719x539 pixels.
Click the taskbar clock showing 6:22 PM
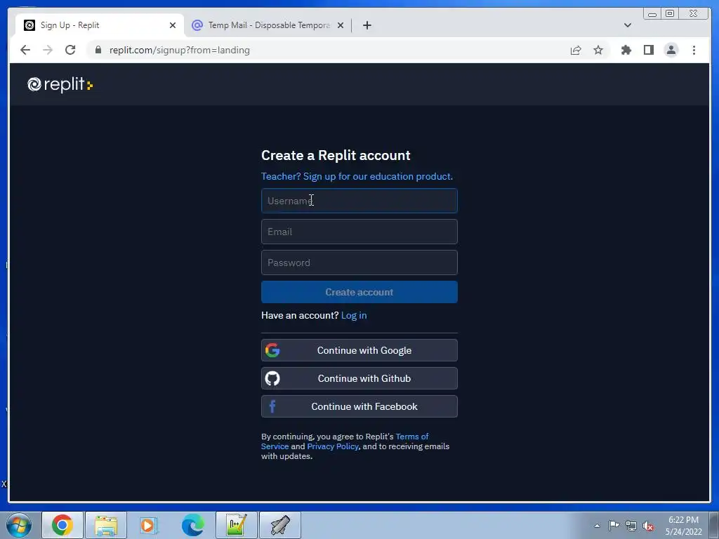pyautogui.click(x=683, y=526)
